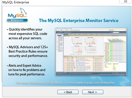Go back with the < Back button
The height and width of the screenshot is (98, 132).
[68, 92]
